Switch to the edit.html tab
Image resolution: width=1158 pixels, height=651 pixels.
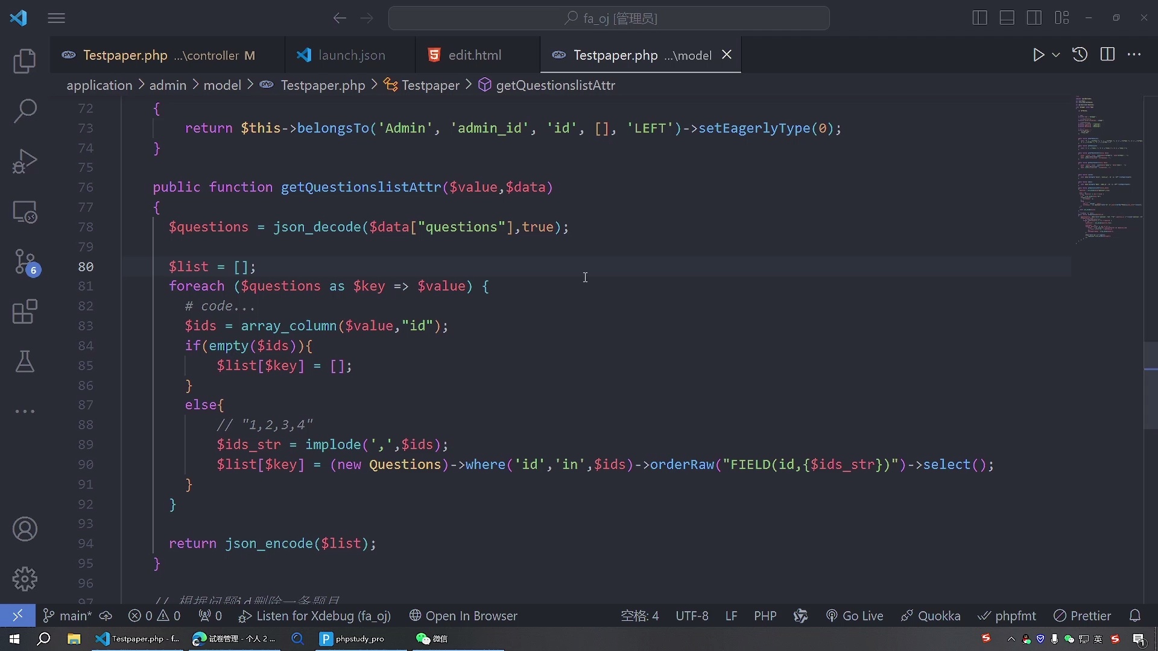click(x=475, y=55)
